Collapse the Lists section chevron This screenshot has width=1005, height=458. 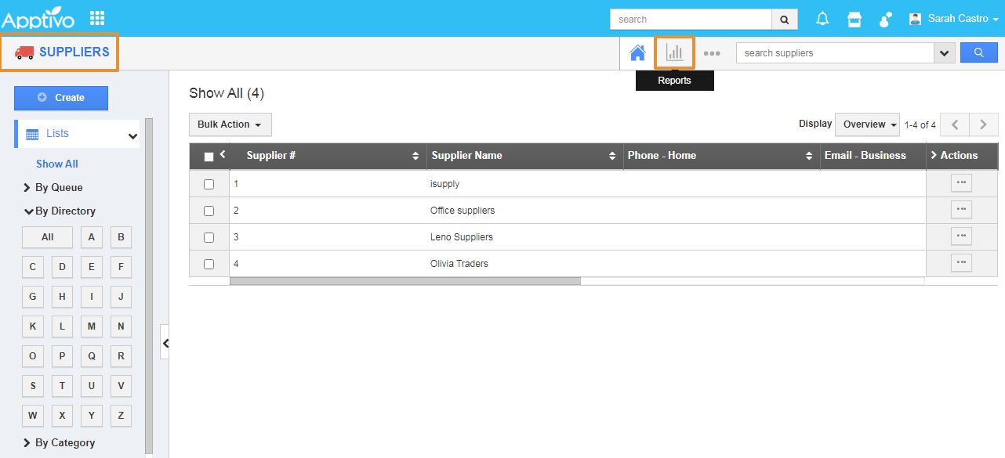pyautogui.click(x=132, y=136)
